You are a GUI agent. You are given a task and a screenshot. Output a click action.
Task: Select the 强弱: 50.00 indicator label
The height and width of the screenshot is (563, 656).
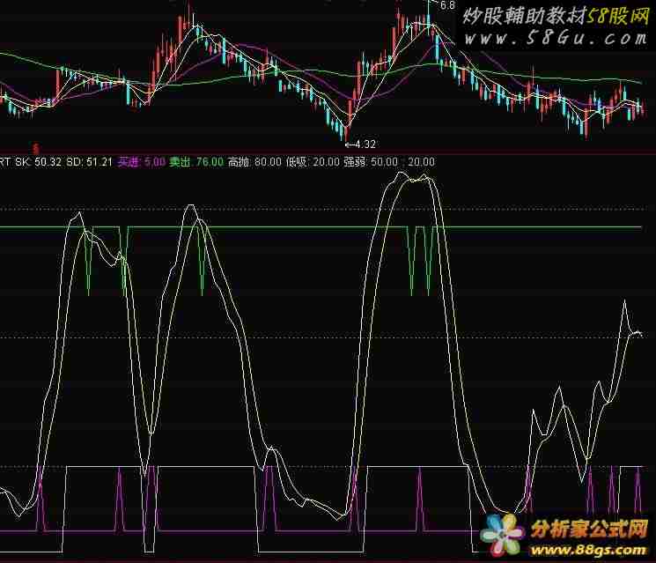[x=370, y=162]
